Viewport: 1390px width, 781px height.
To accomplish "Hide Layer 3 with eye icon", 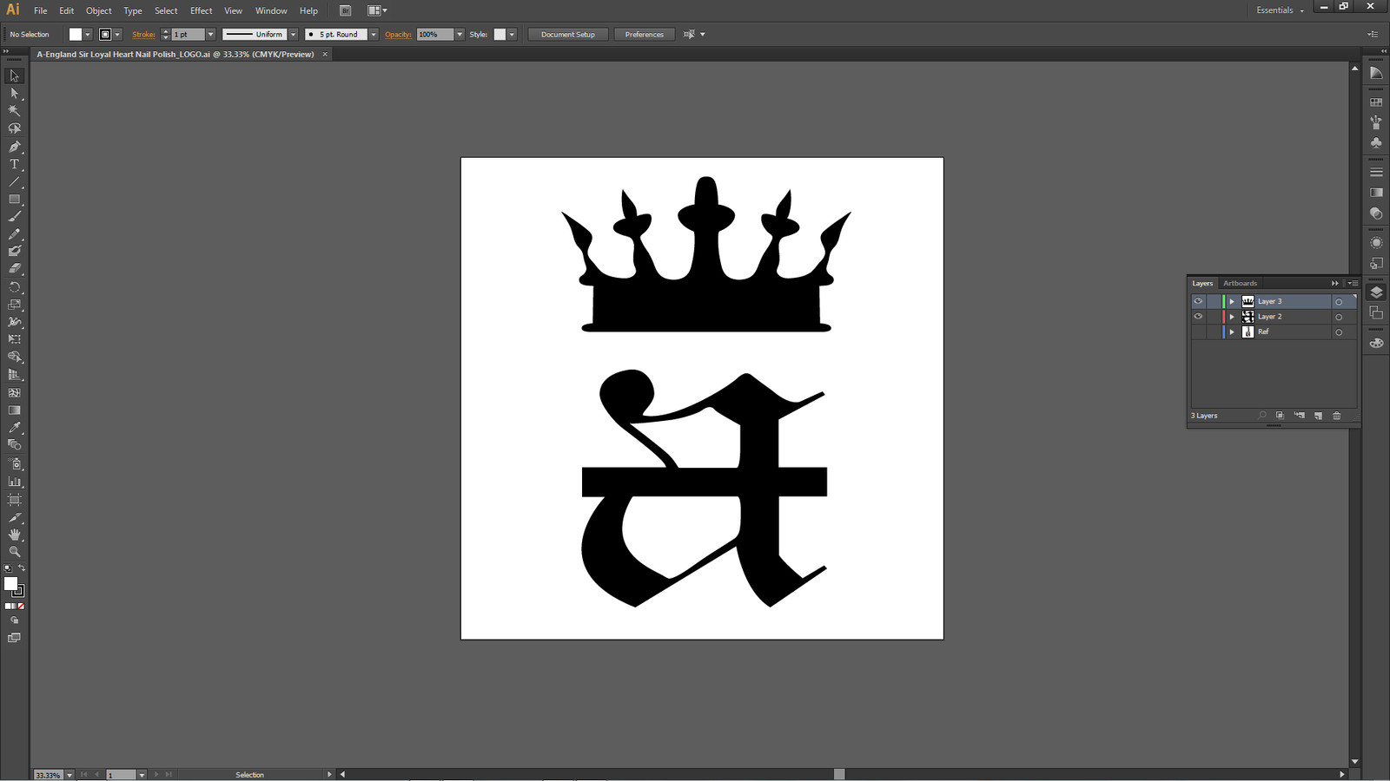I will click(1198, 301).
